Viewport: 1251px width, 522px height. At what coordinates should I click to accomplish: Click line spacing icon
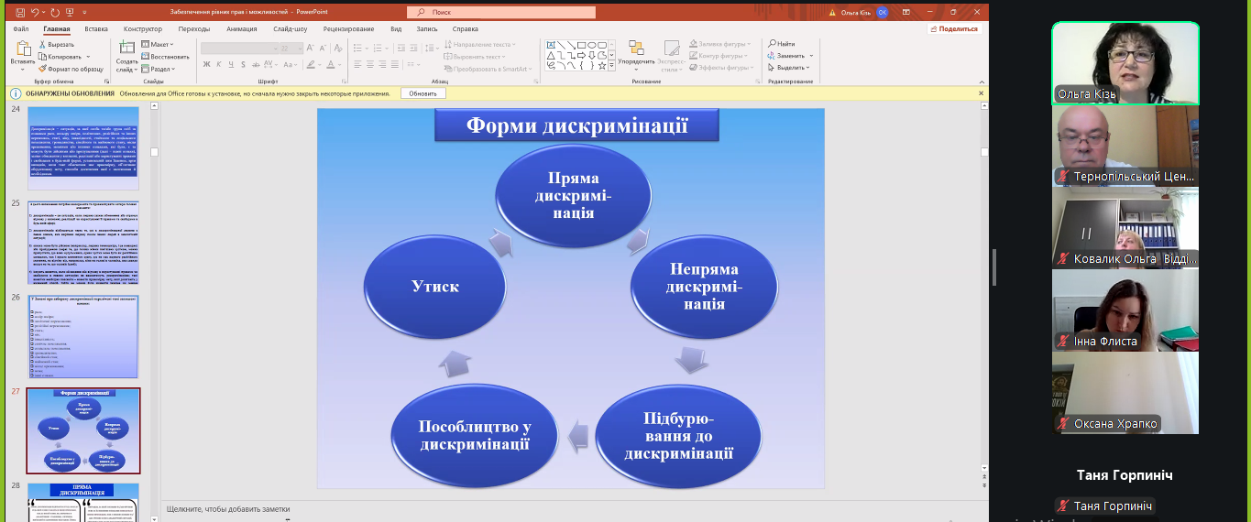coord(430,48)
